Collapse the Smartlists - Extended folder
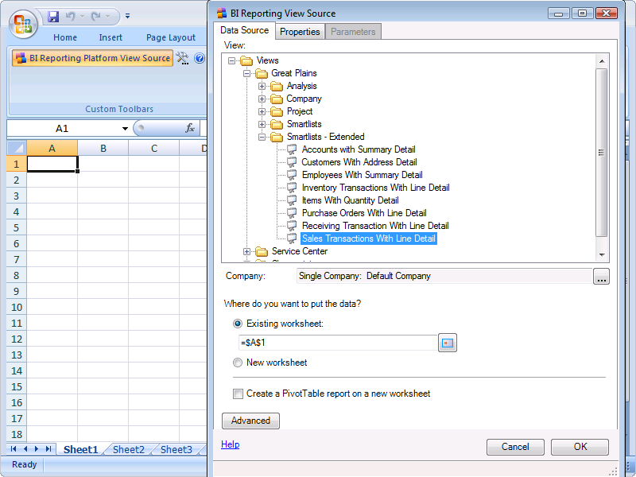Viewport: 636px width, 477px height. coord(262,137)
